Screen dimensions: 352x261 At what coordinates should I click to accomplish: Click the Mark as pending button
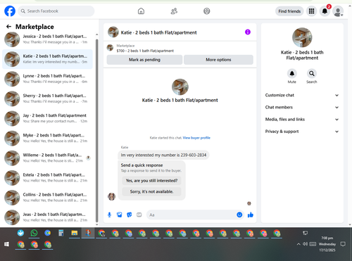click(144, 60)
